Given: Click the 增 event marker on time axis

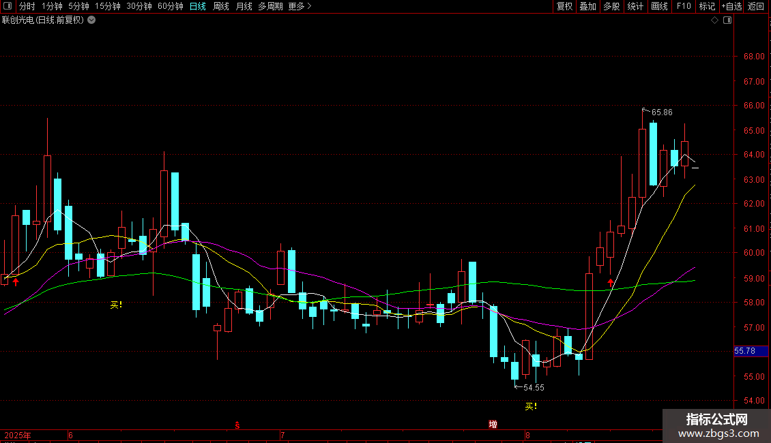Looking at the screenshot, I should (x=493, y=425).
